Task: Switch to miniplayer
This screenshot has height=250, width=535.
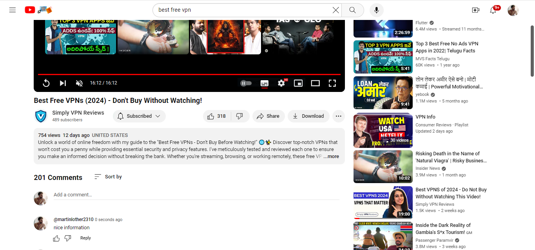Action: 298,83
